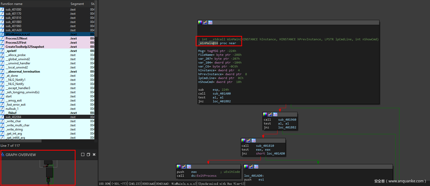Click ds:ExitProcess operand in the graph
430x186 pixels.
[204, 176]
